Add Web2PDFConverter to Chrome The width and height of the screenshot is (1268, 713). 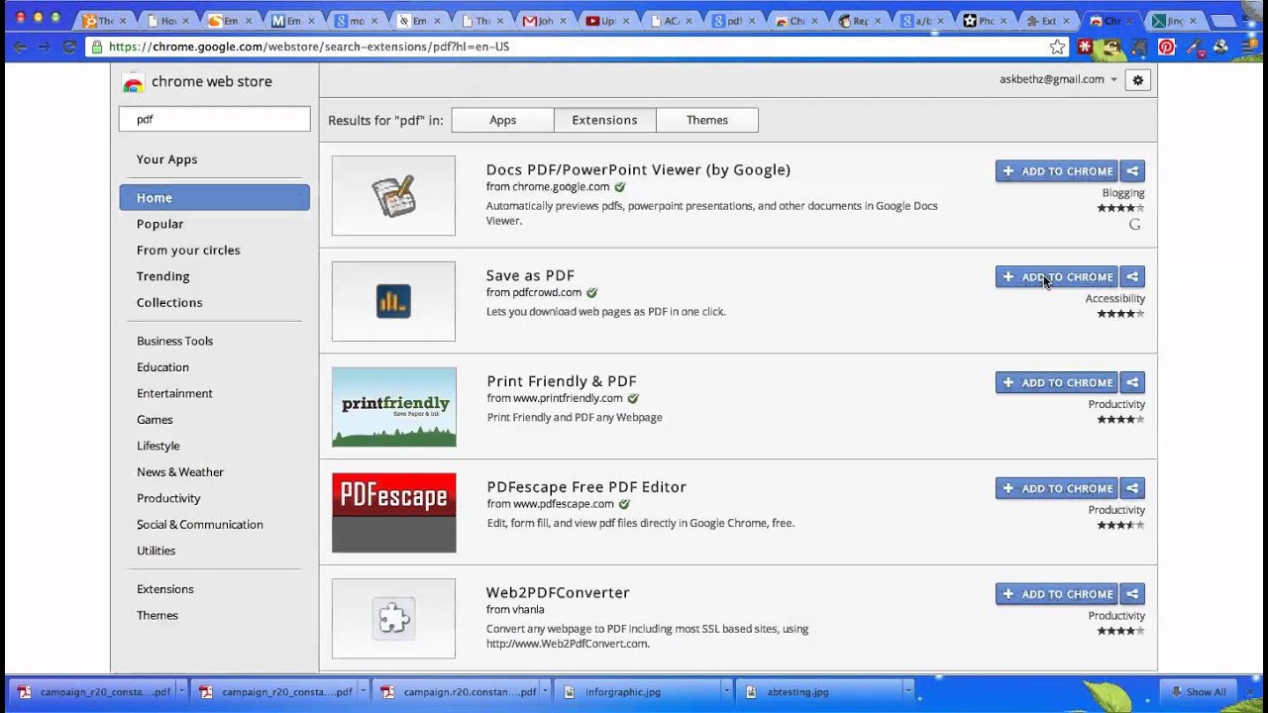point(1056,594)
